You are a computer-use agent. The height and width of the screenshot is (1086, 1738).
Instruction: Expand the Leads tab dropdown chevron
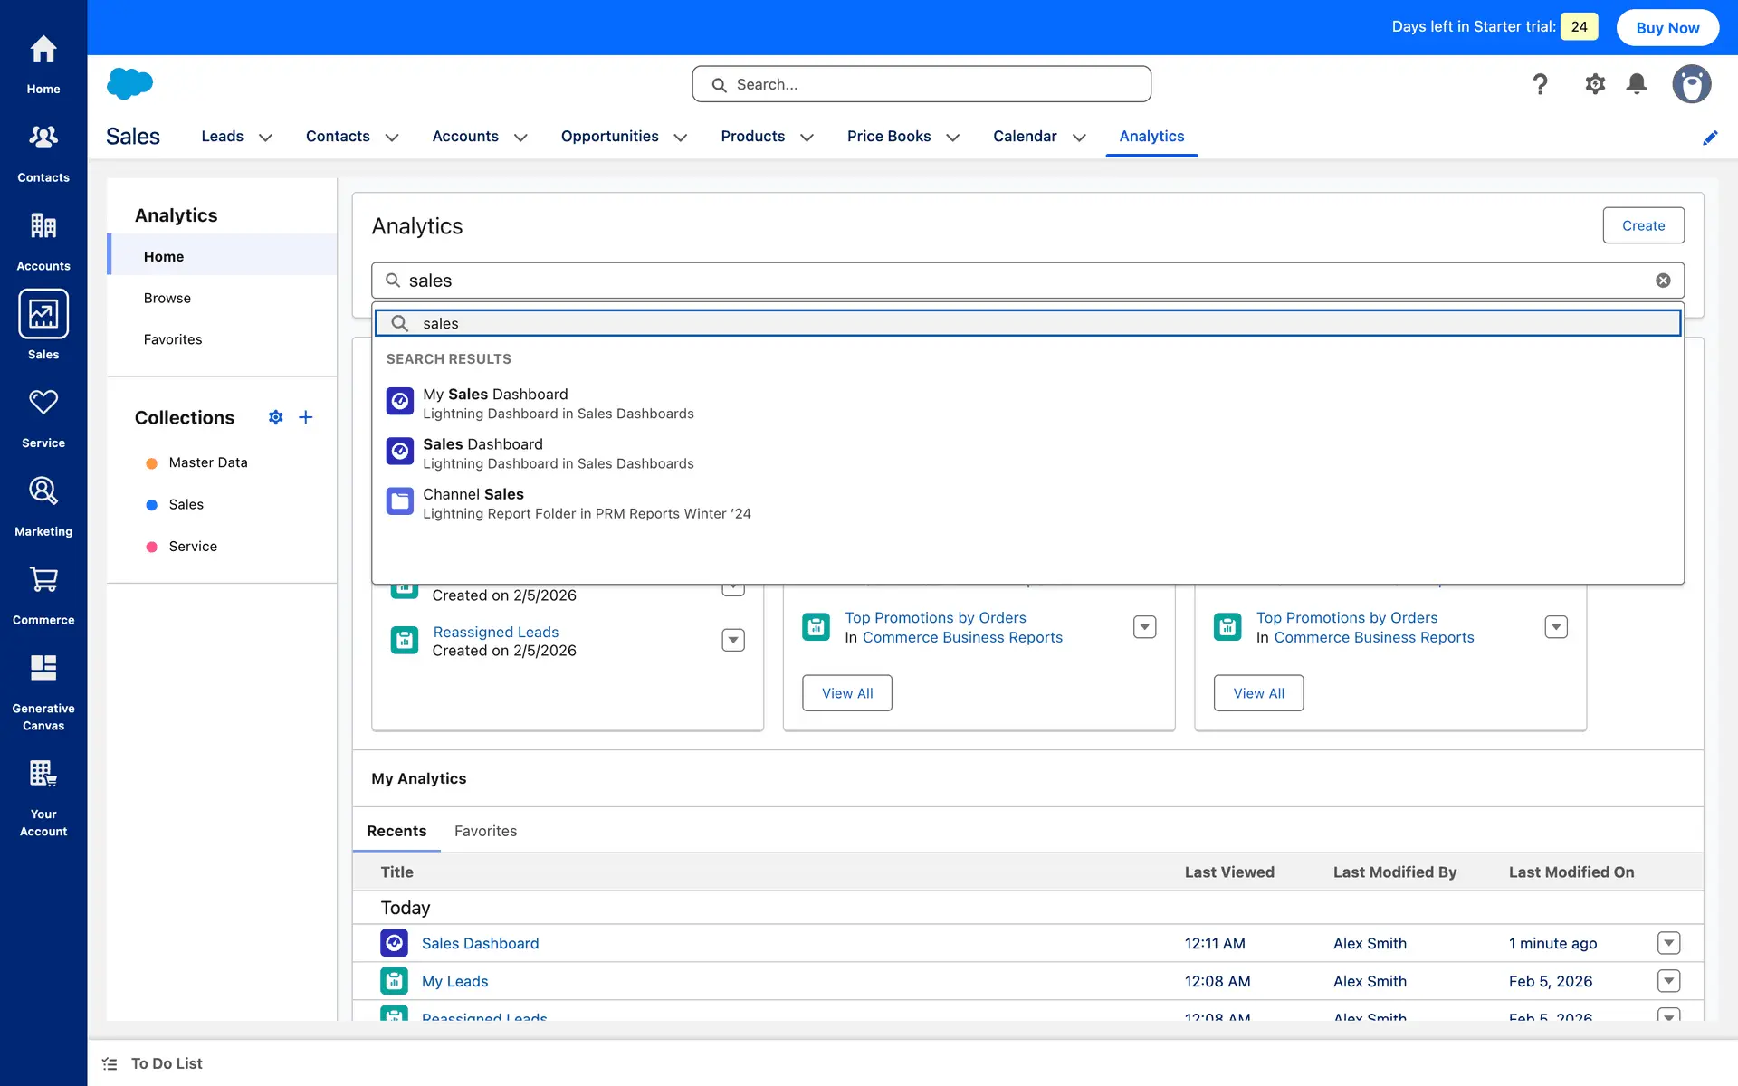pos(265,138)
